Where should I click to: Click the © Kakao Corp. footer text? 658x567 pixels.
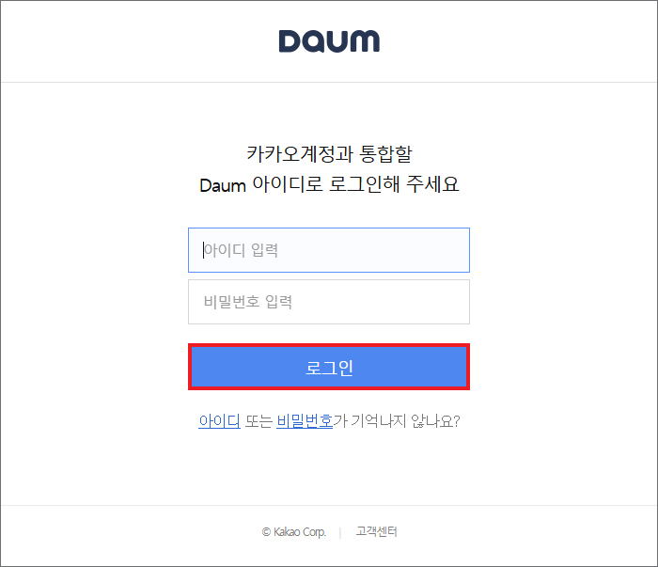pos(293,532)
